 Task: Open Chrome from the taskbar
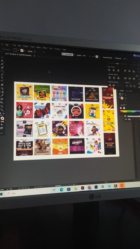click(x=90, y=187)
